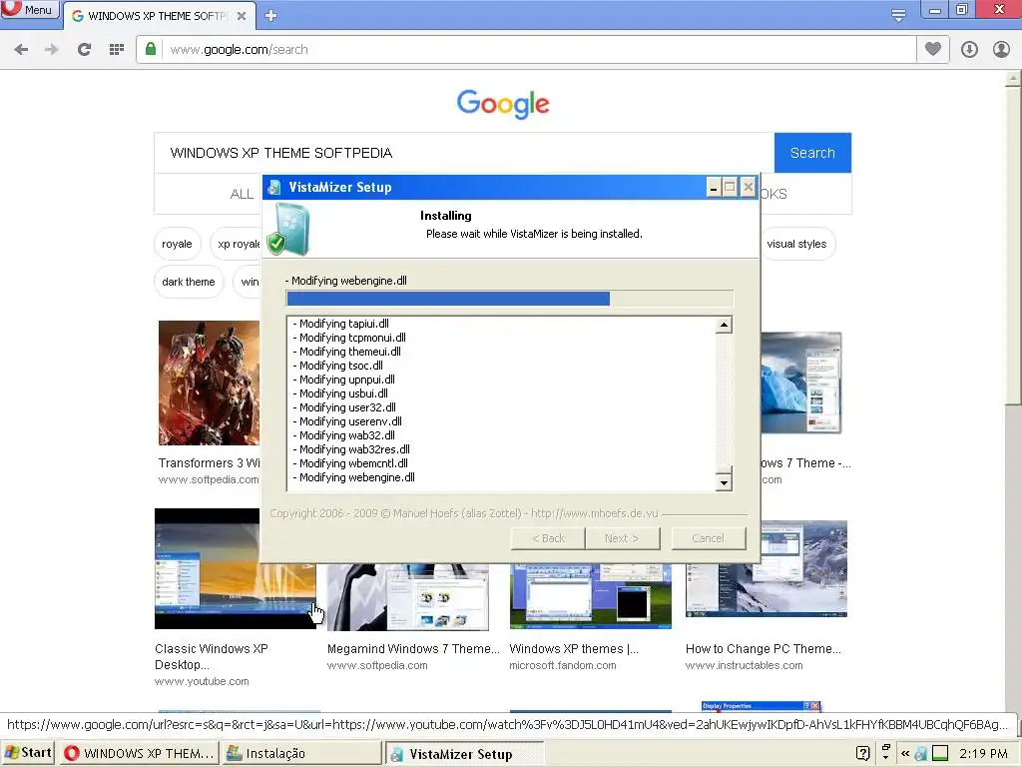The height and width of the screenshot is (767, 1022).
Task: Click the Google logo
Action: click(x=503, y=104)
